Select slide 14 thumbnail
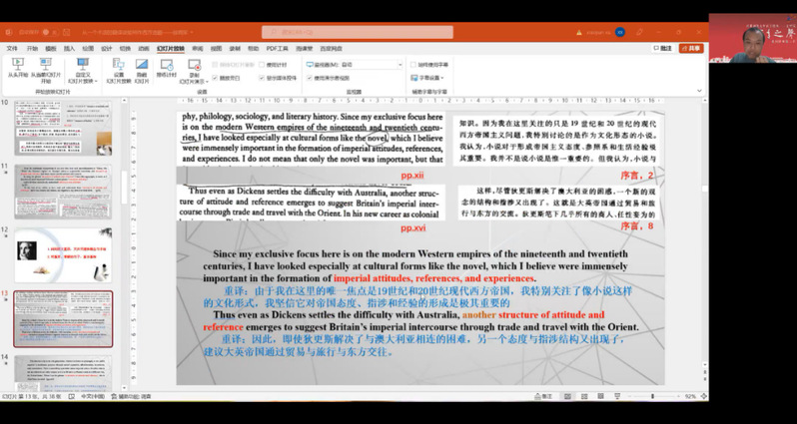797x424 pixels. [63, 374]
